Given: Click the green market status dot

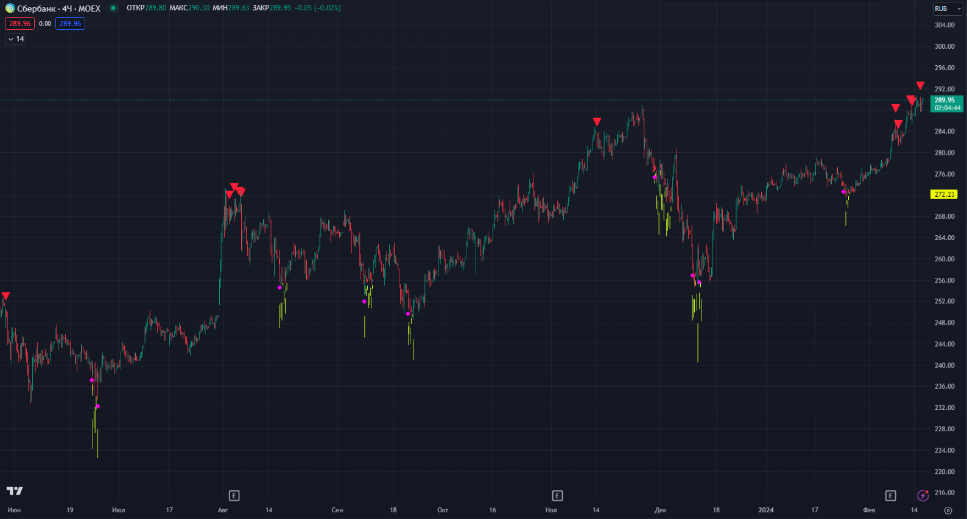Looking at the screenshot, I should coord(113,8).
